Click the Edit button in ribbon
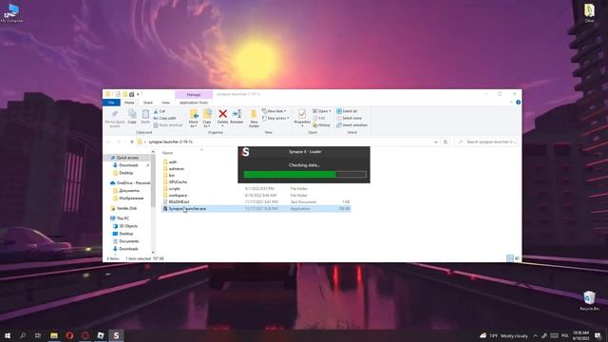 coord(319,118)
